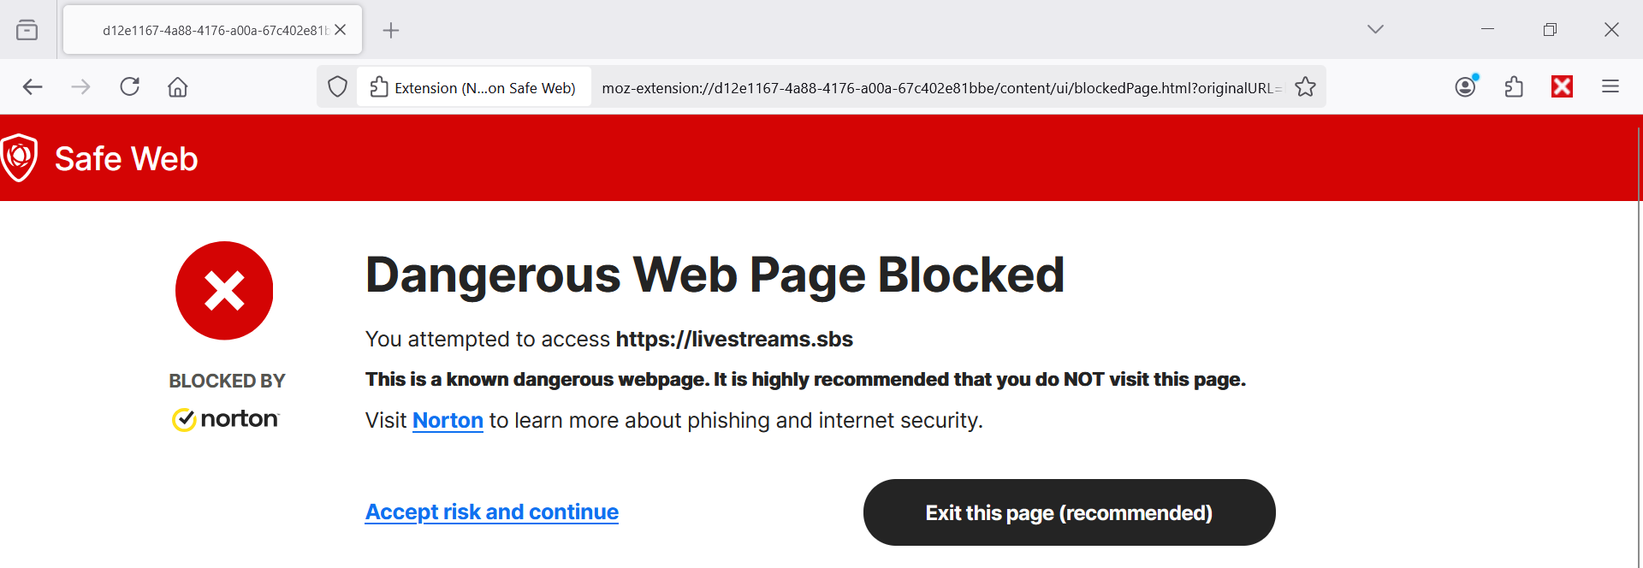Click the moz-extension URL address field
1643x568 pixels.
pos(941,87)
